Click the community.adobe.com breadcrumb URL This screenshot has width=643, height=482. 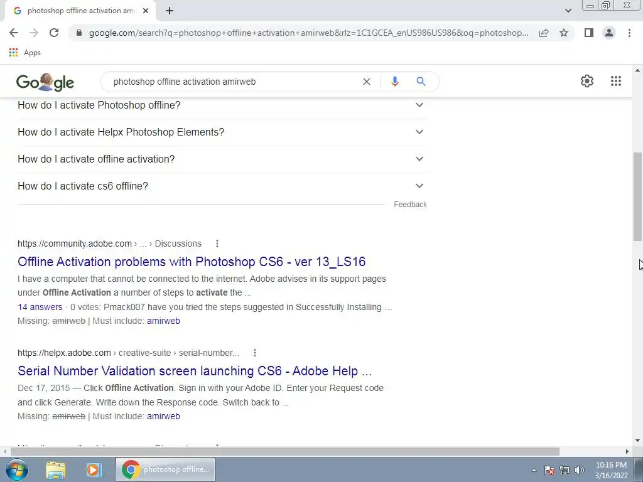tap(109, 244)
